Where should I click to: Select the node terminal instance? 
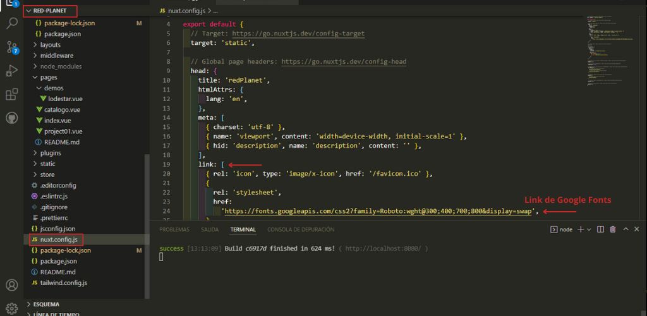pos(562,229)
